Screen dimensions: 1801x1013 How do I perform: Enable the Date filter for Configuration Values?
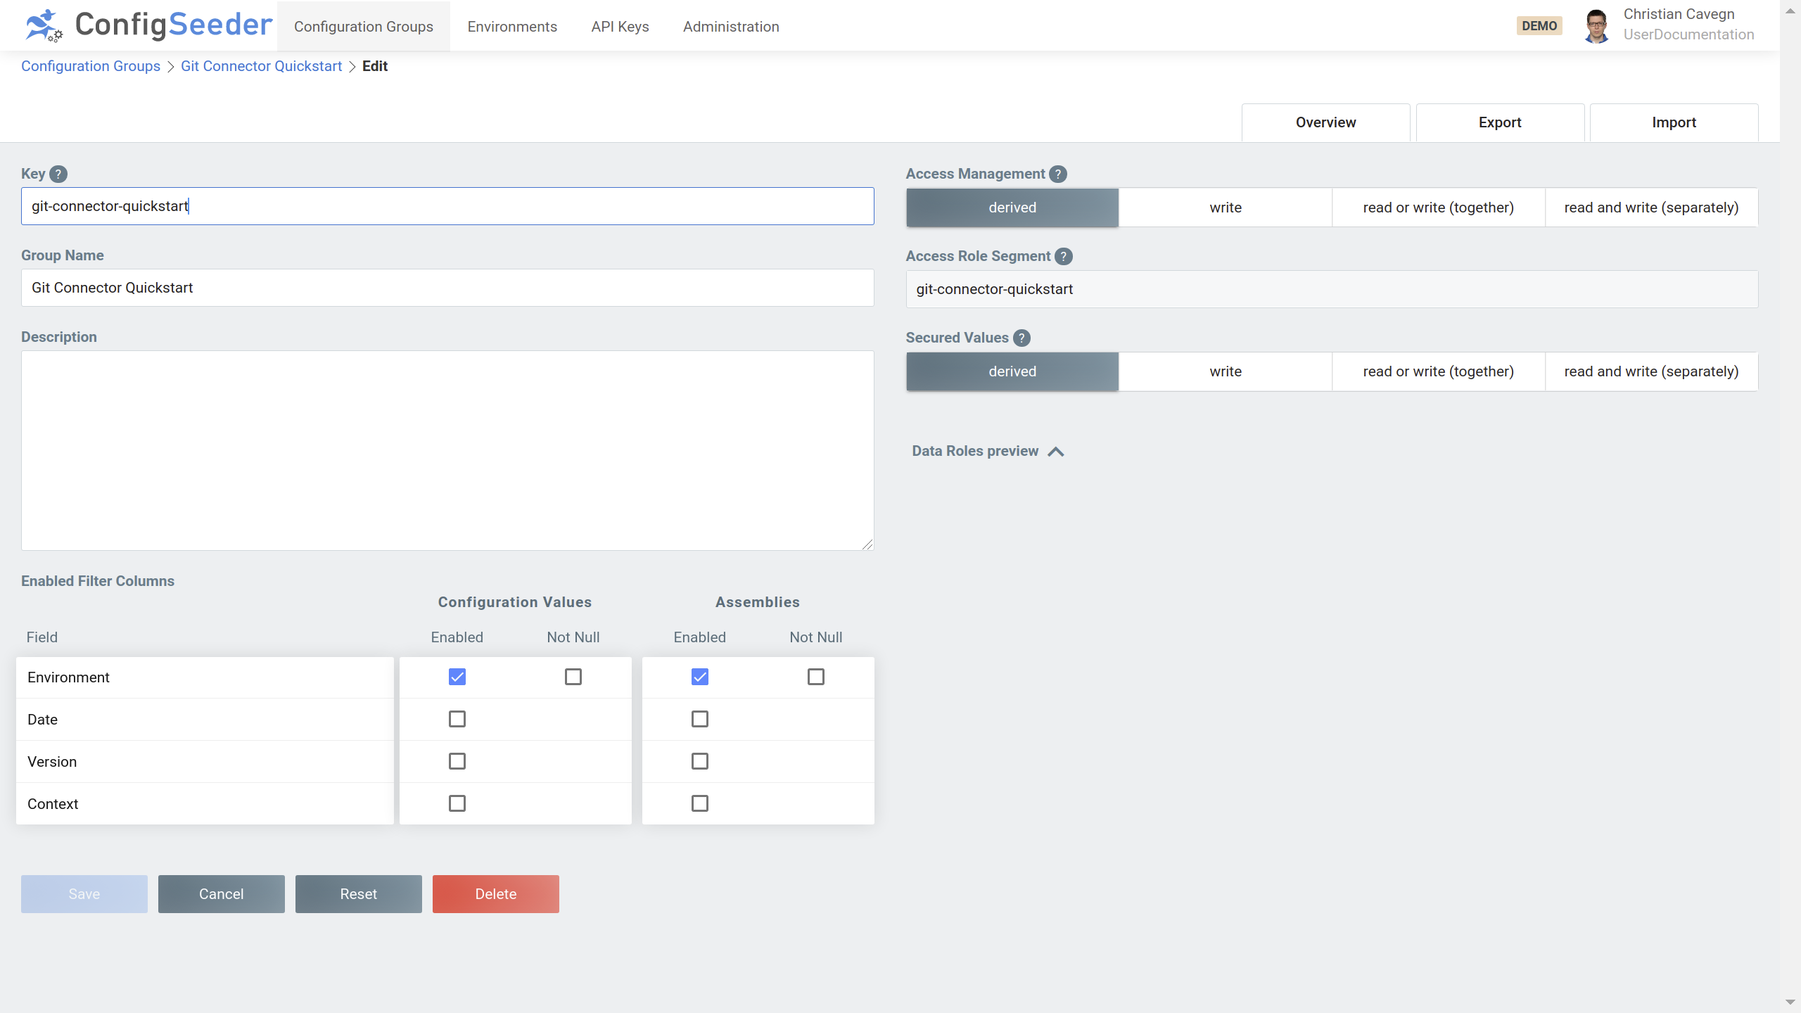pyautogui.click(x=457, y=718)
